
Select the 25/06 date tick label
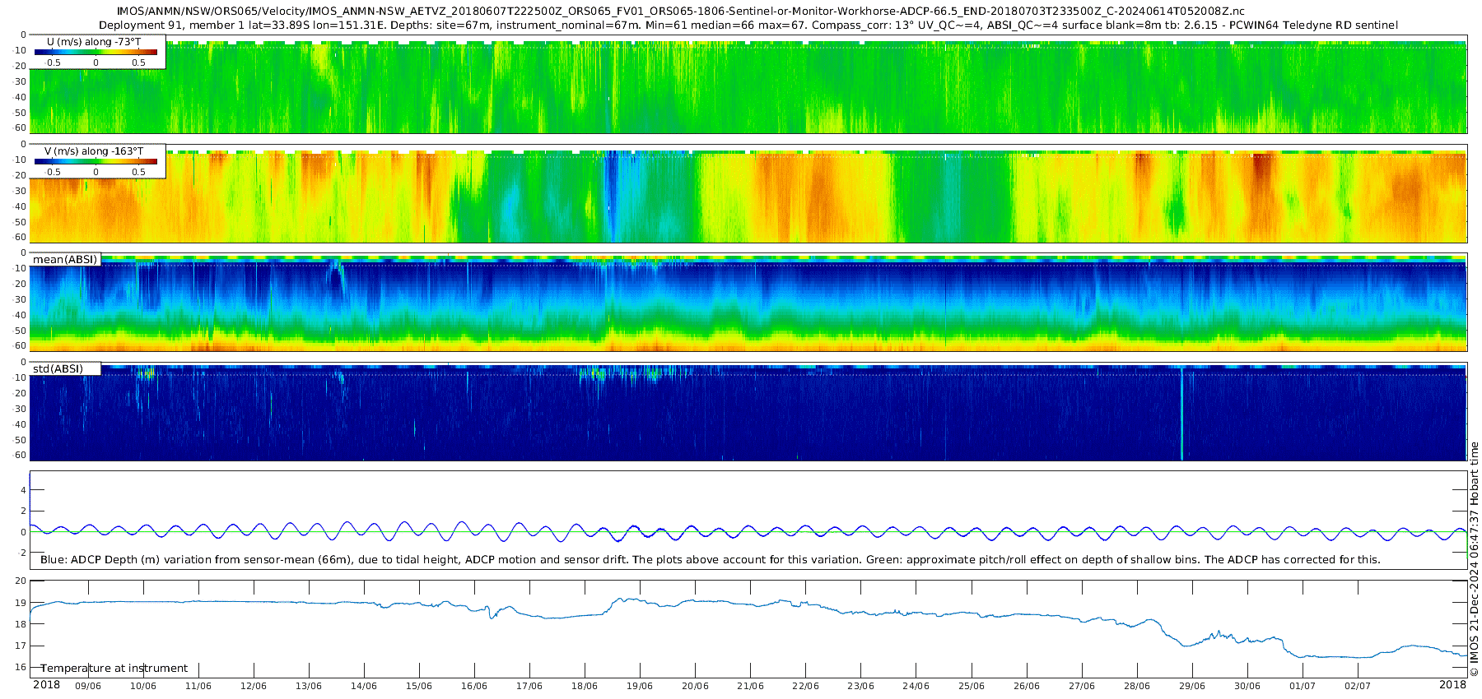pos(972,686)
